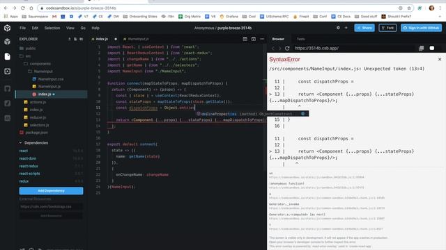
Task: Click the preview view layout icon
Action: (254, 39)
